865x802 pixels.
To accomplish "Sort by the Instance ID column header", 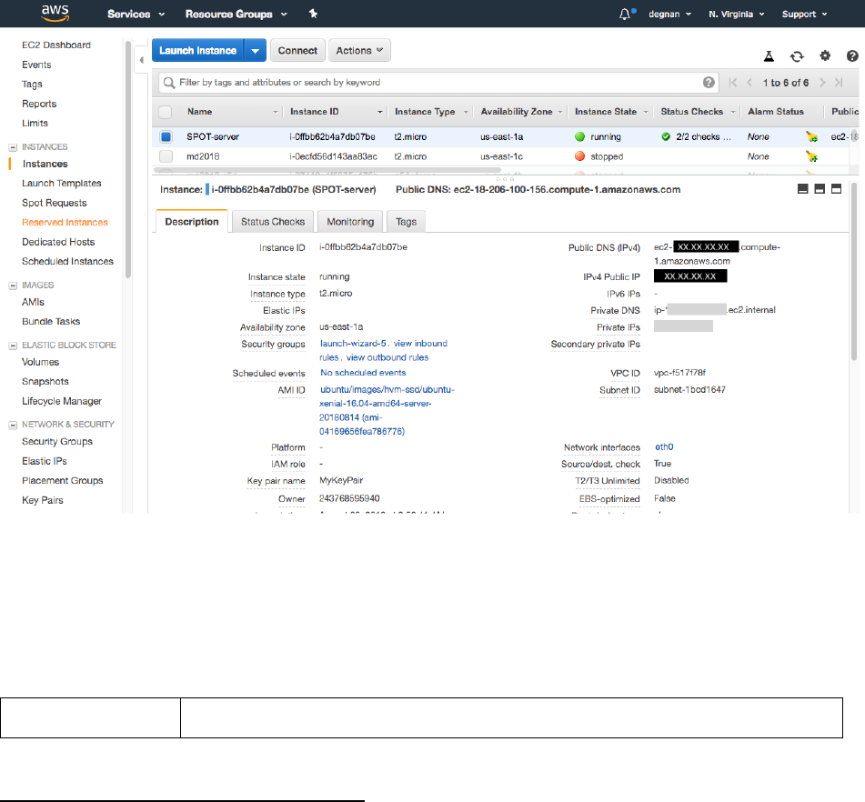I will tap(336, 112).
